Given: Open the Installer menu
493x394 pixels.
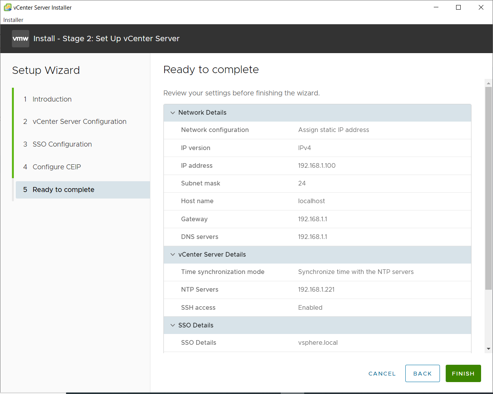Looking at the screenshot, I should 13,20.
